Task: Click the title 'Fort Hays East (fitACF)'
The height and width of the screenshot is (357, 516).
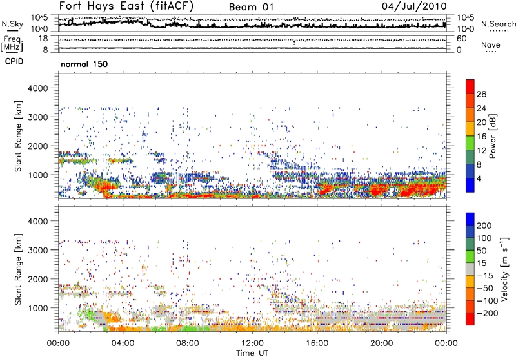Action: point(126,6)
